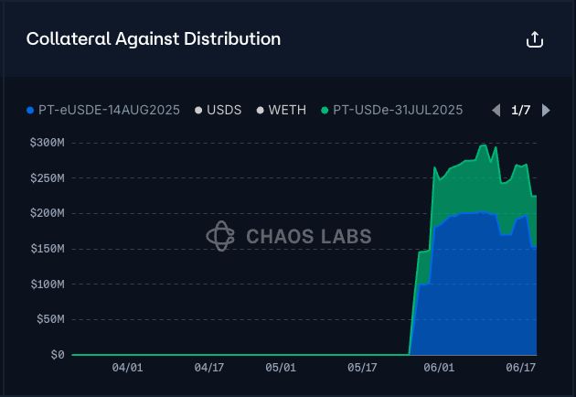Click the export share icon
Screen dimensions: 576x397
(535, 39)
